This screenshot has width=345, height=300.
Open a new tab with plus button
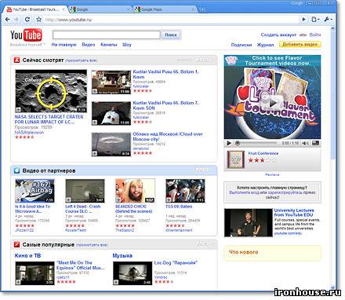pos(202,9)
